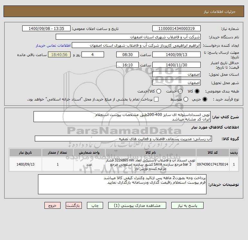This screenshot has width=248, height=240.
Task: Click the product name cell with SAVA
Action: click(x=151, y=164)
